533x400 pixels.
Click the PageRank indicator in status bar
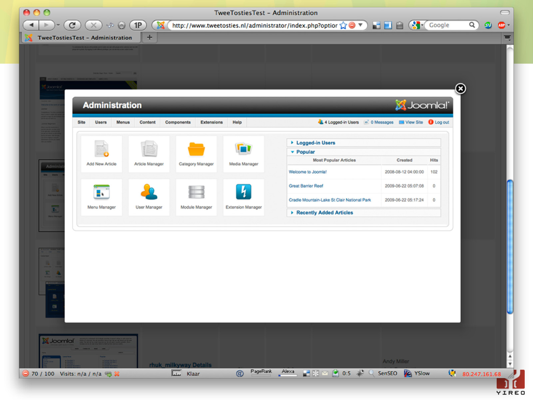click(x=261, y=373)
